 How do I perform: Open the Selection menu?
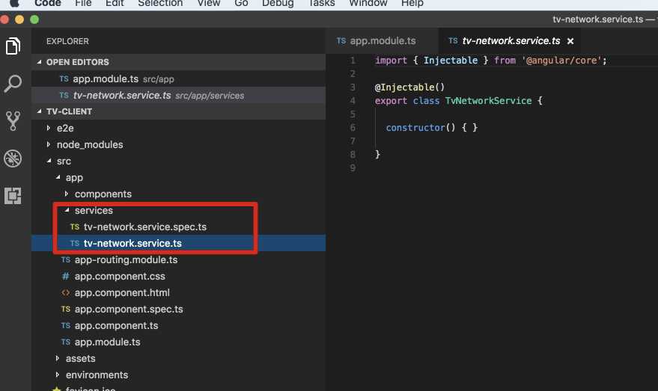[x=160, y=3]
